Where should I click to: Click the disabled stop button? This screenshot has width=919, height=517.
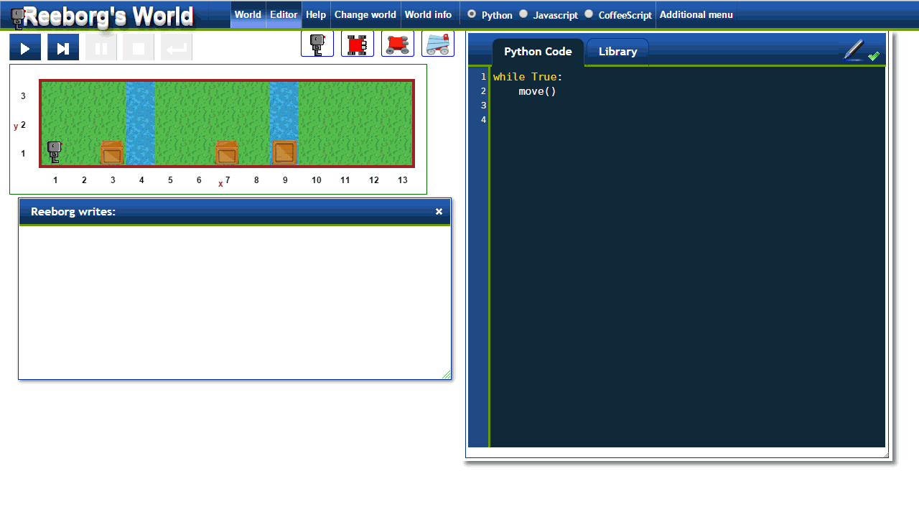pos(139,47)
